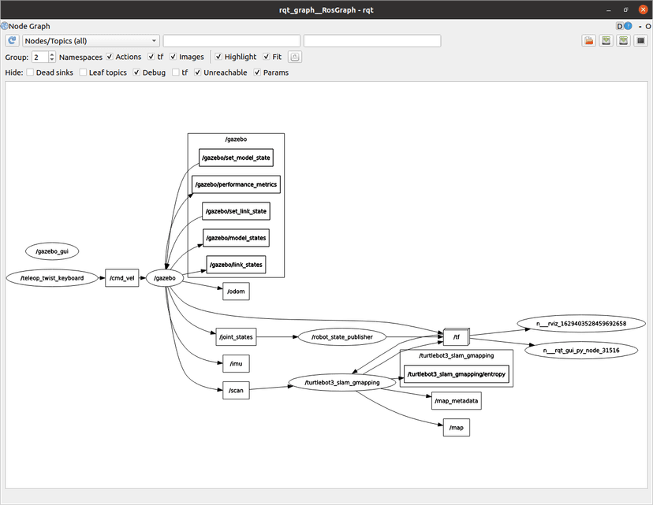Image resolution: width=653 pixels, height=505 pixels.
Task: Load a DOT file via folder icon
Action: 588,41
